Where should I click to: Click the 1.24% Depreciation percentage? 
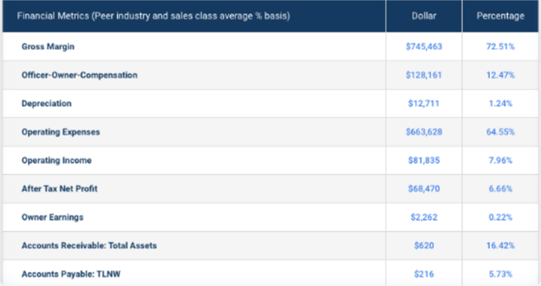[500, 104]
